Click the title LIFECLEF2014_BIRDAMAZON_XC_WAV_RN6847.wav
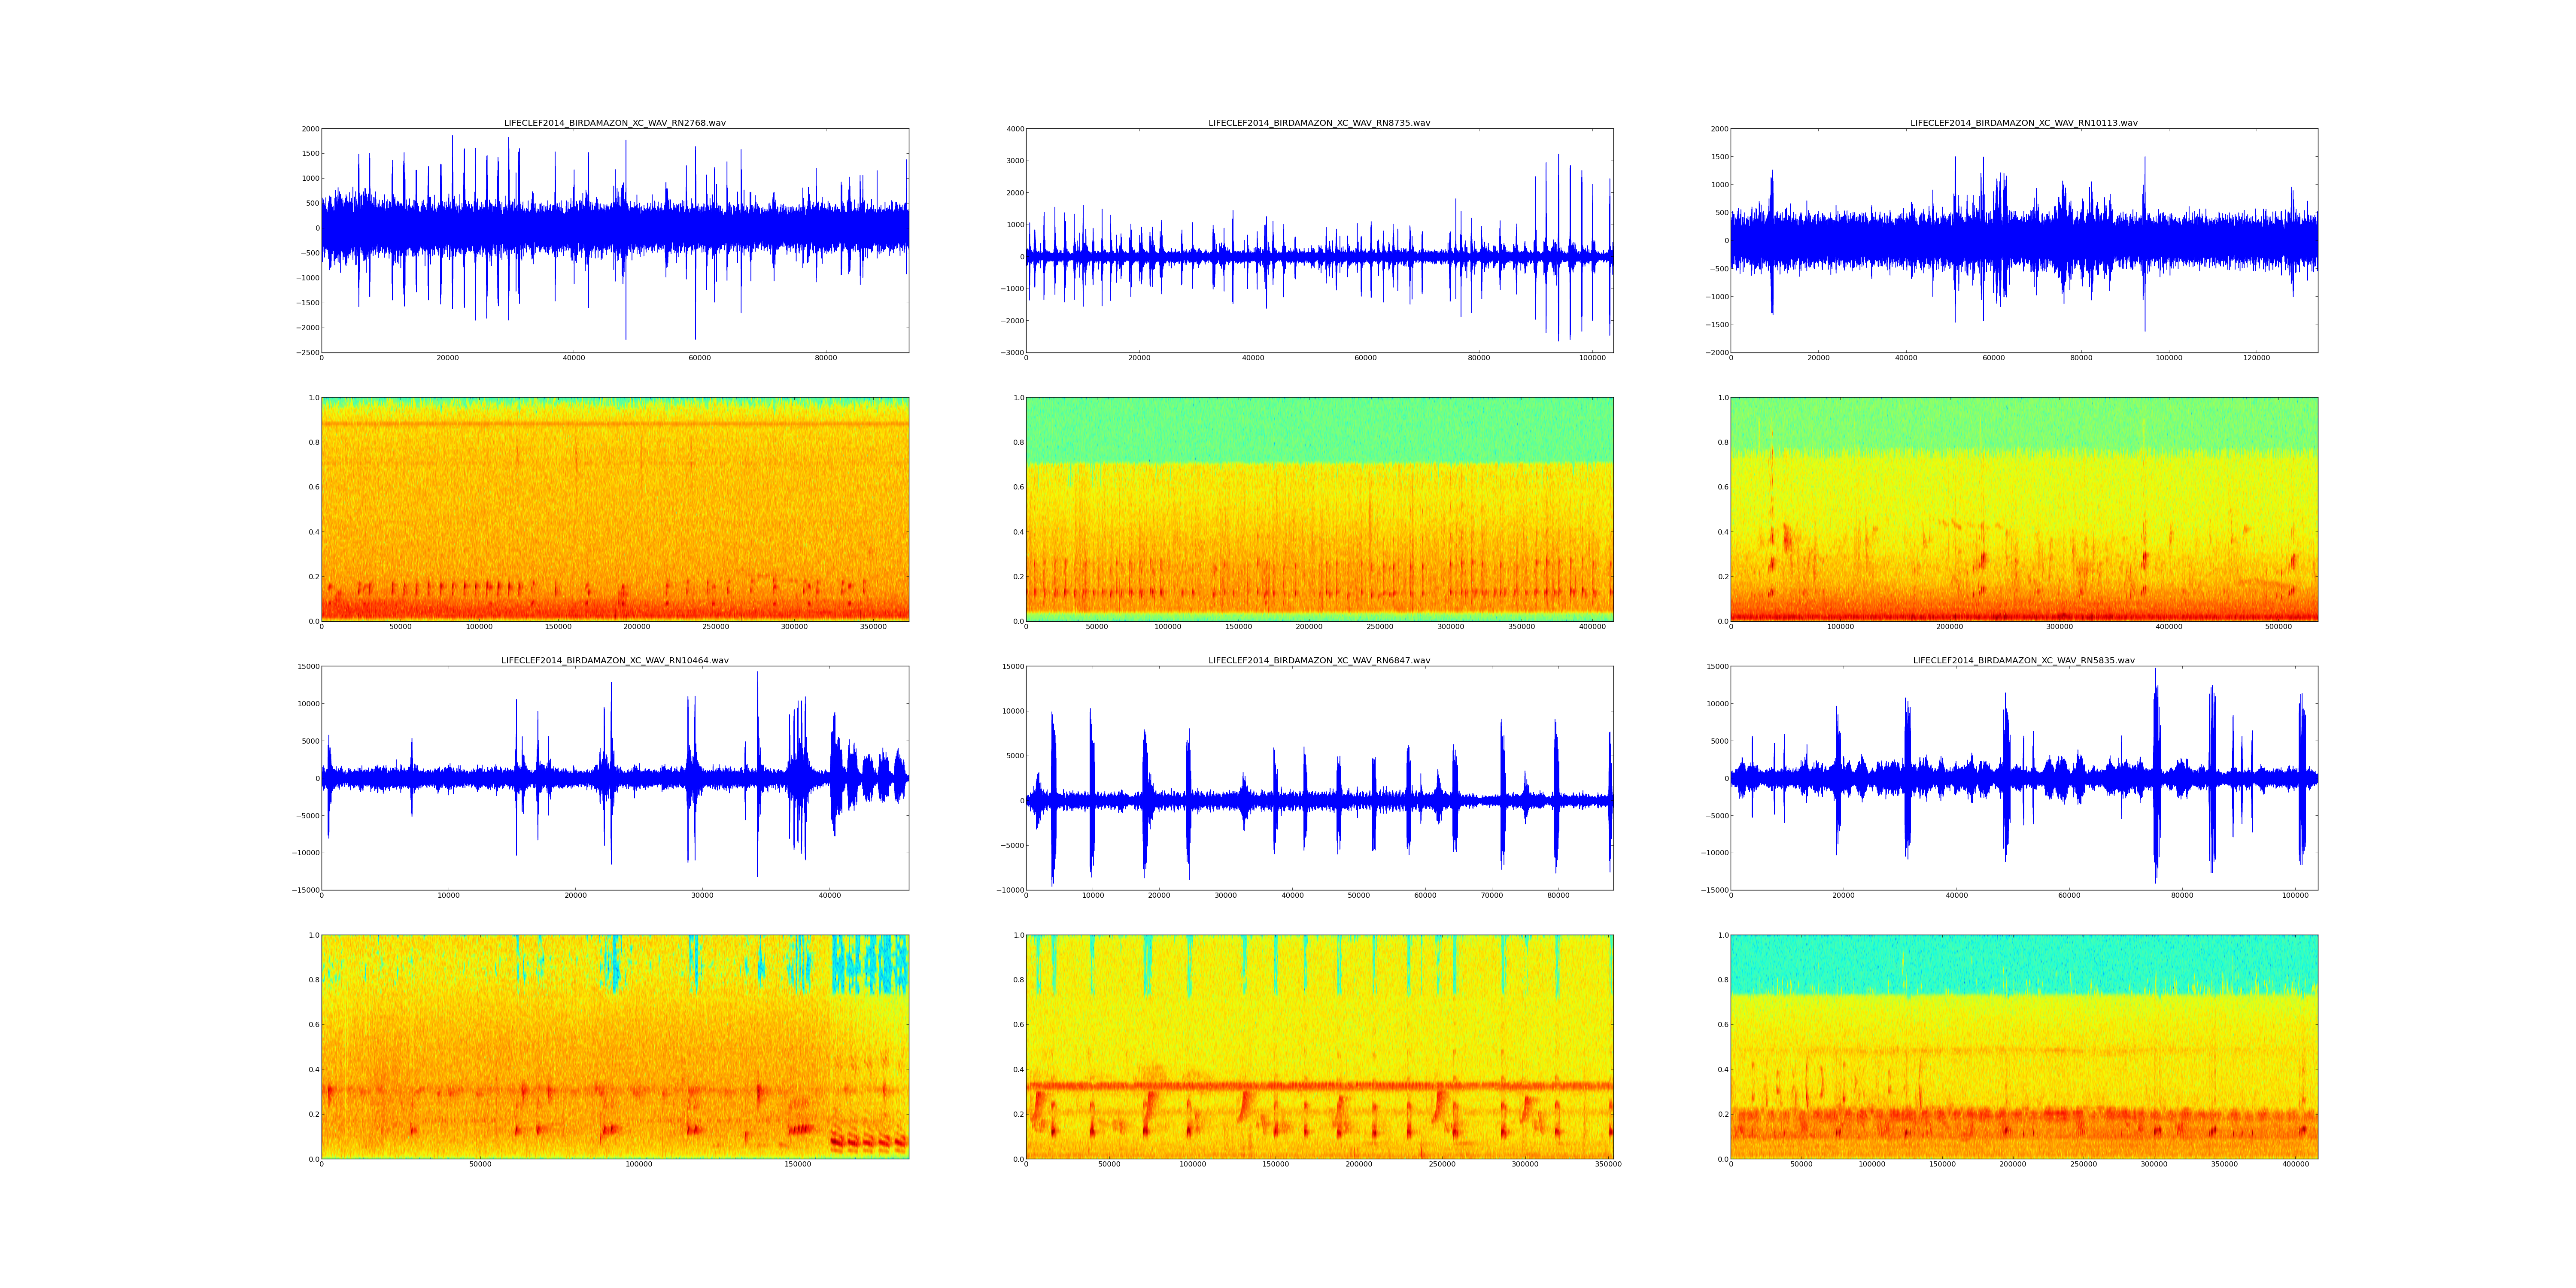 point(1319,660)
